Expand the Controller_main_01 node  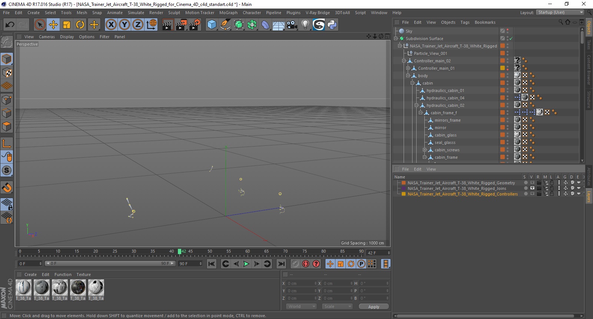click(x=408, y=68)
